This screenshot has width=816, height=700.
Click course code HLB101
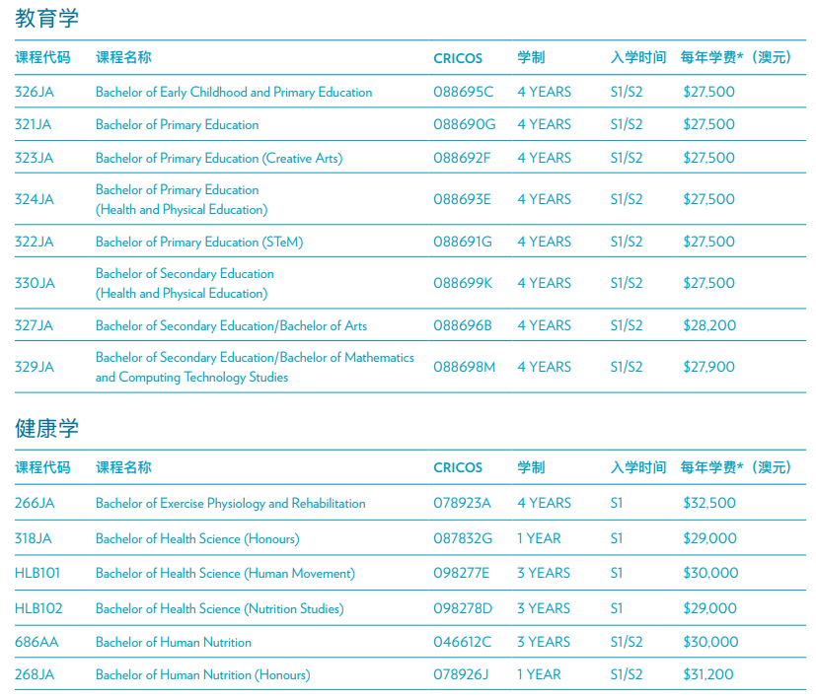coord(37,573)
